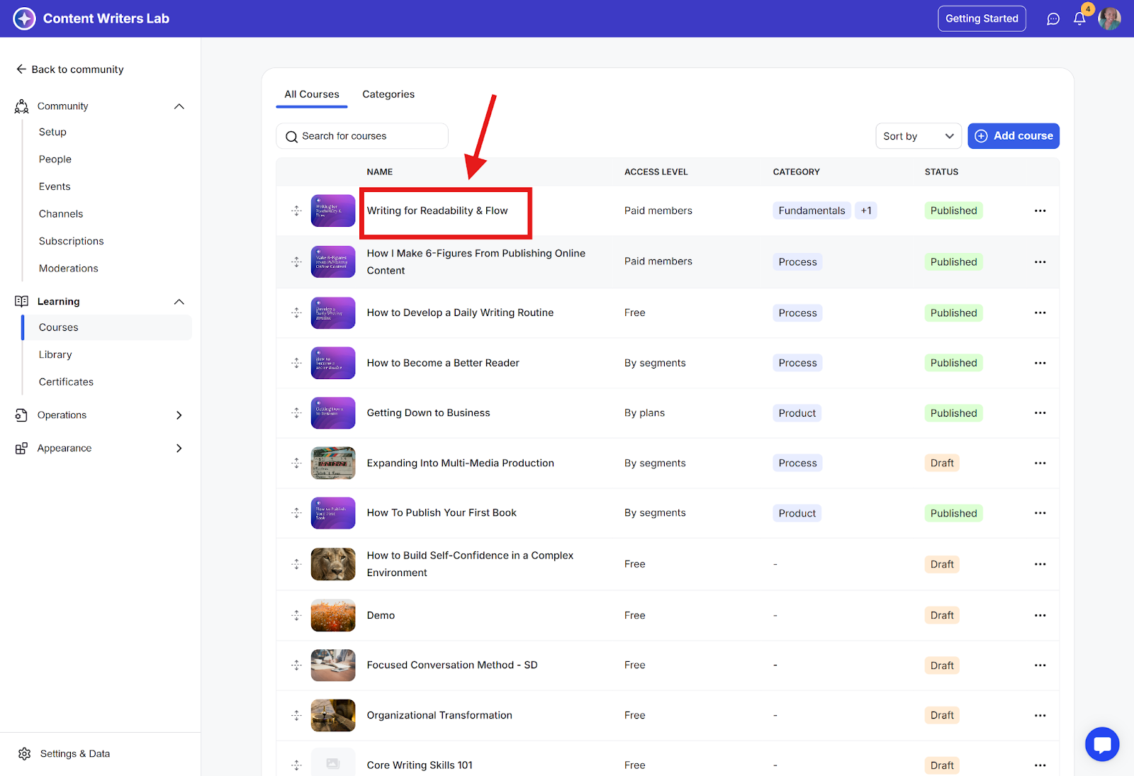Click the Getting Started button
Image resolution: width=1134 pixels, height=776 pixels.
[x=981, y=18]
